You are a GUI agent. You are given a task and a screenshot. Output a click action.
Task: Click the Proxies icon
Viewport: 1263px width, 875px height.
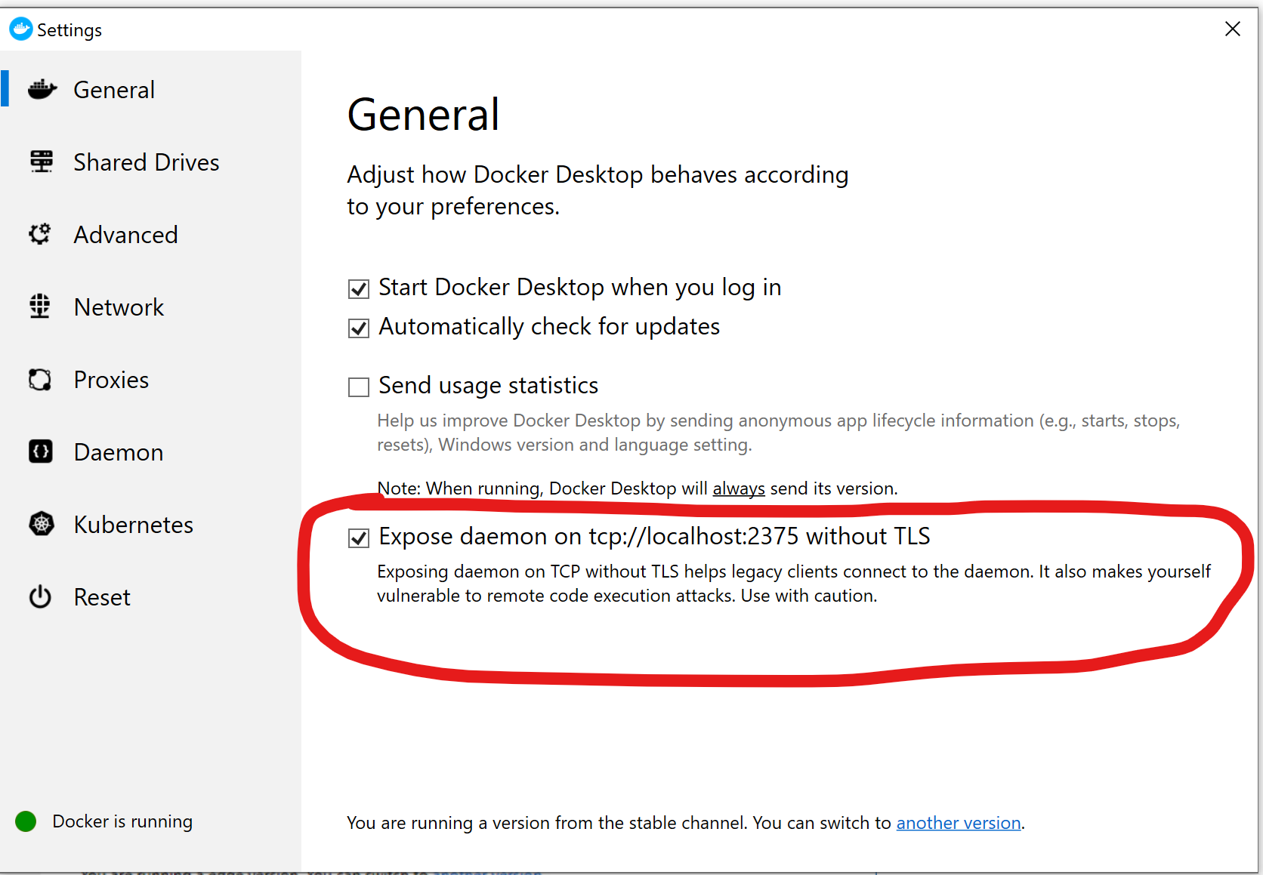(40, 379)
